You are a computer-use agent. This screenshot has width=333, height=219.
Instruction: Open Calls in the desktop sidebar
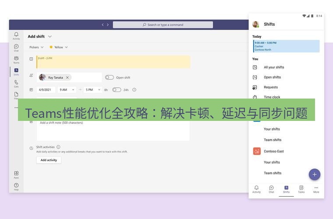click(x=16, y=84)
